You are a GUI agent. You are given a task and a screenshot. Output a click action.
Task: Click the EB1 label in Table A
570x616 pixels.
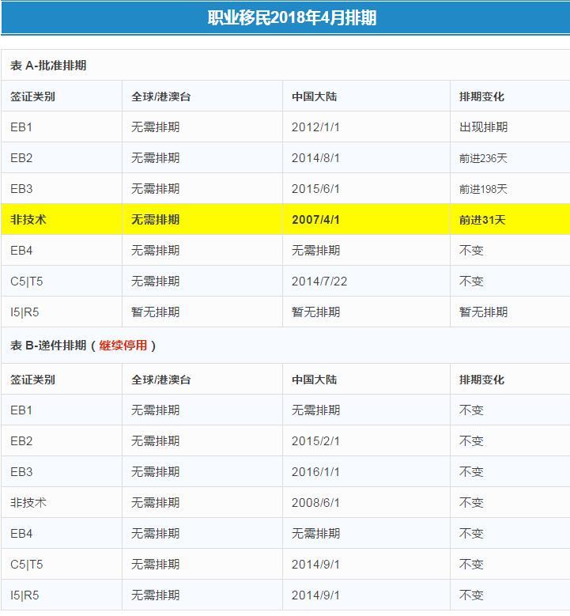[21, 127]
